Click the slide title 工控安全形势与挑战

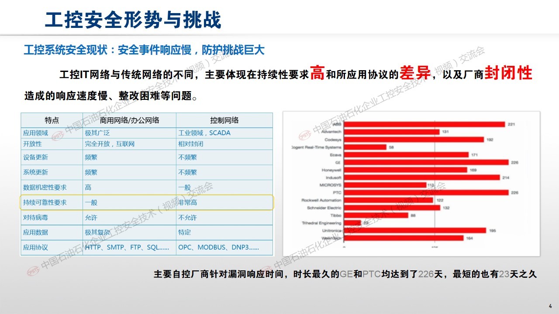click(x=133, y=20)
